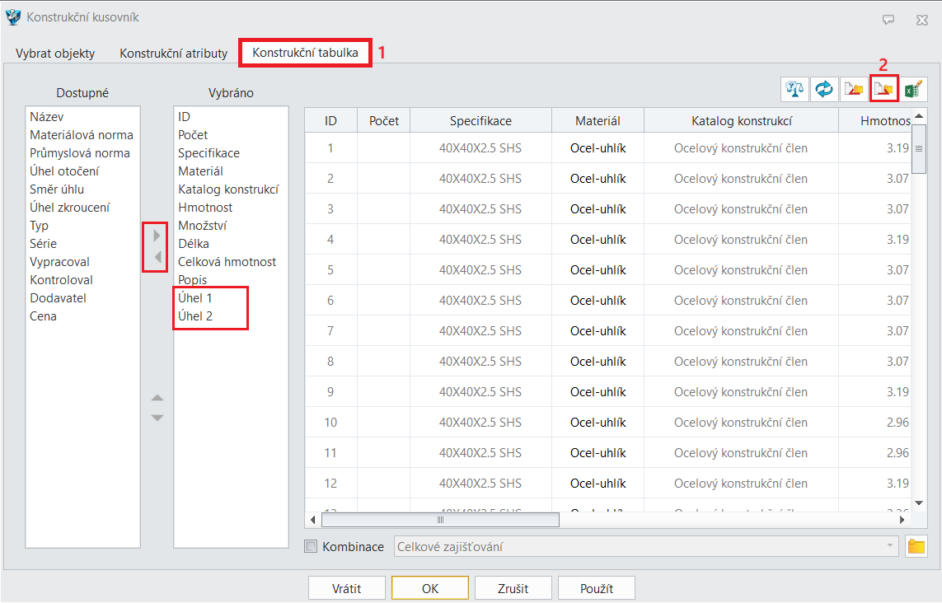Image resolution: width=942 pixels, height=603 pixels.
Task: Click the Excel export icon
Action: click(x=912, y=90)
